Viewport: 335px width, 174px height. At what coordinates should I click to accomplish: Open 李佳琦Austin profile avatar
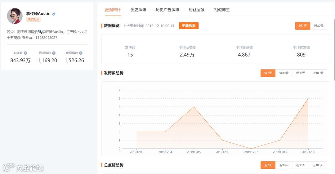click(x=15, y=16)
